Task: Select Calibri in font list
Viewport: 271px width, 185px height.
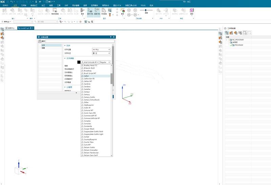Action: point(96,76)
